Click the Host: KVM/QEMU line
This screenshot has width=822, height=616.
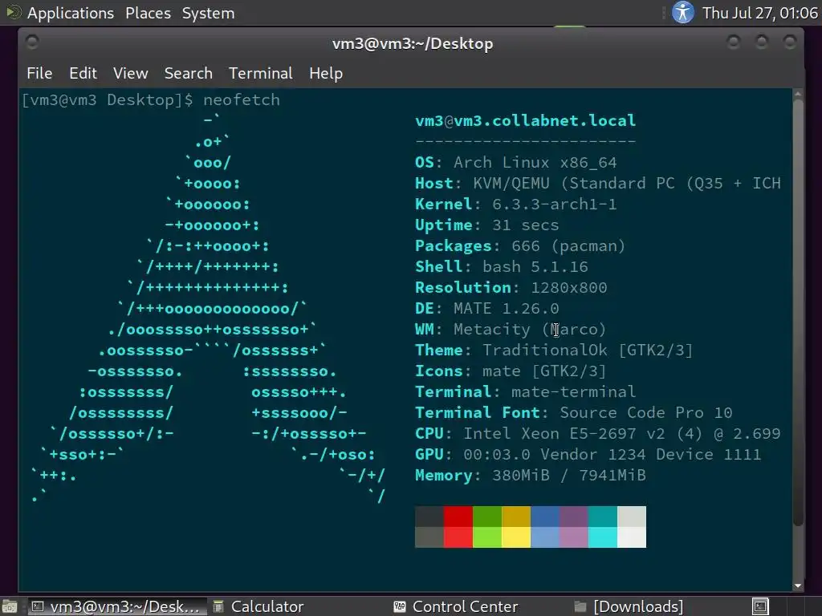597,184
